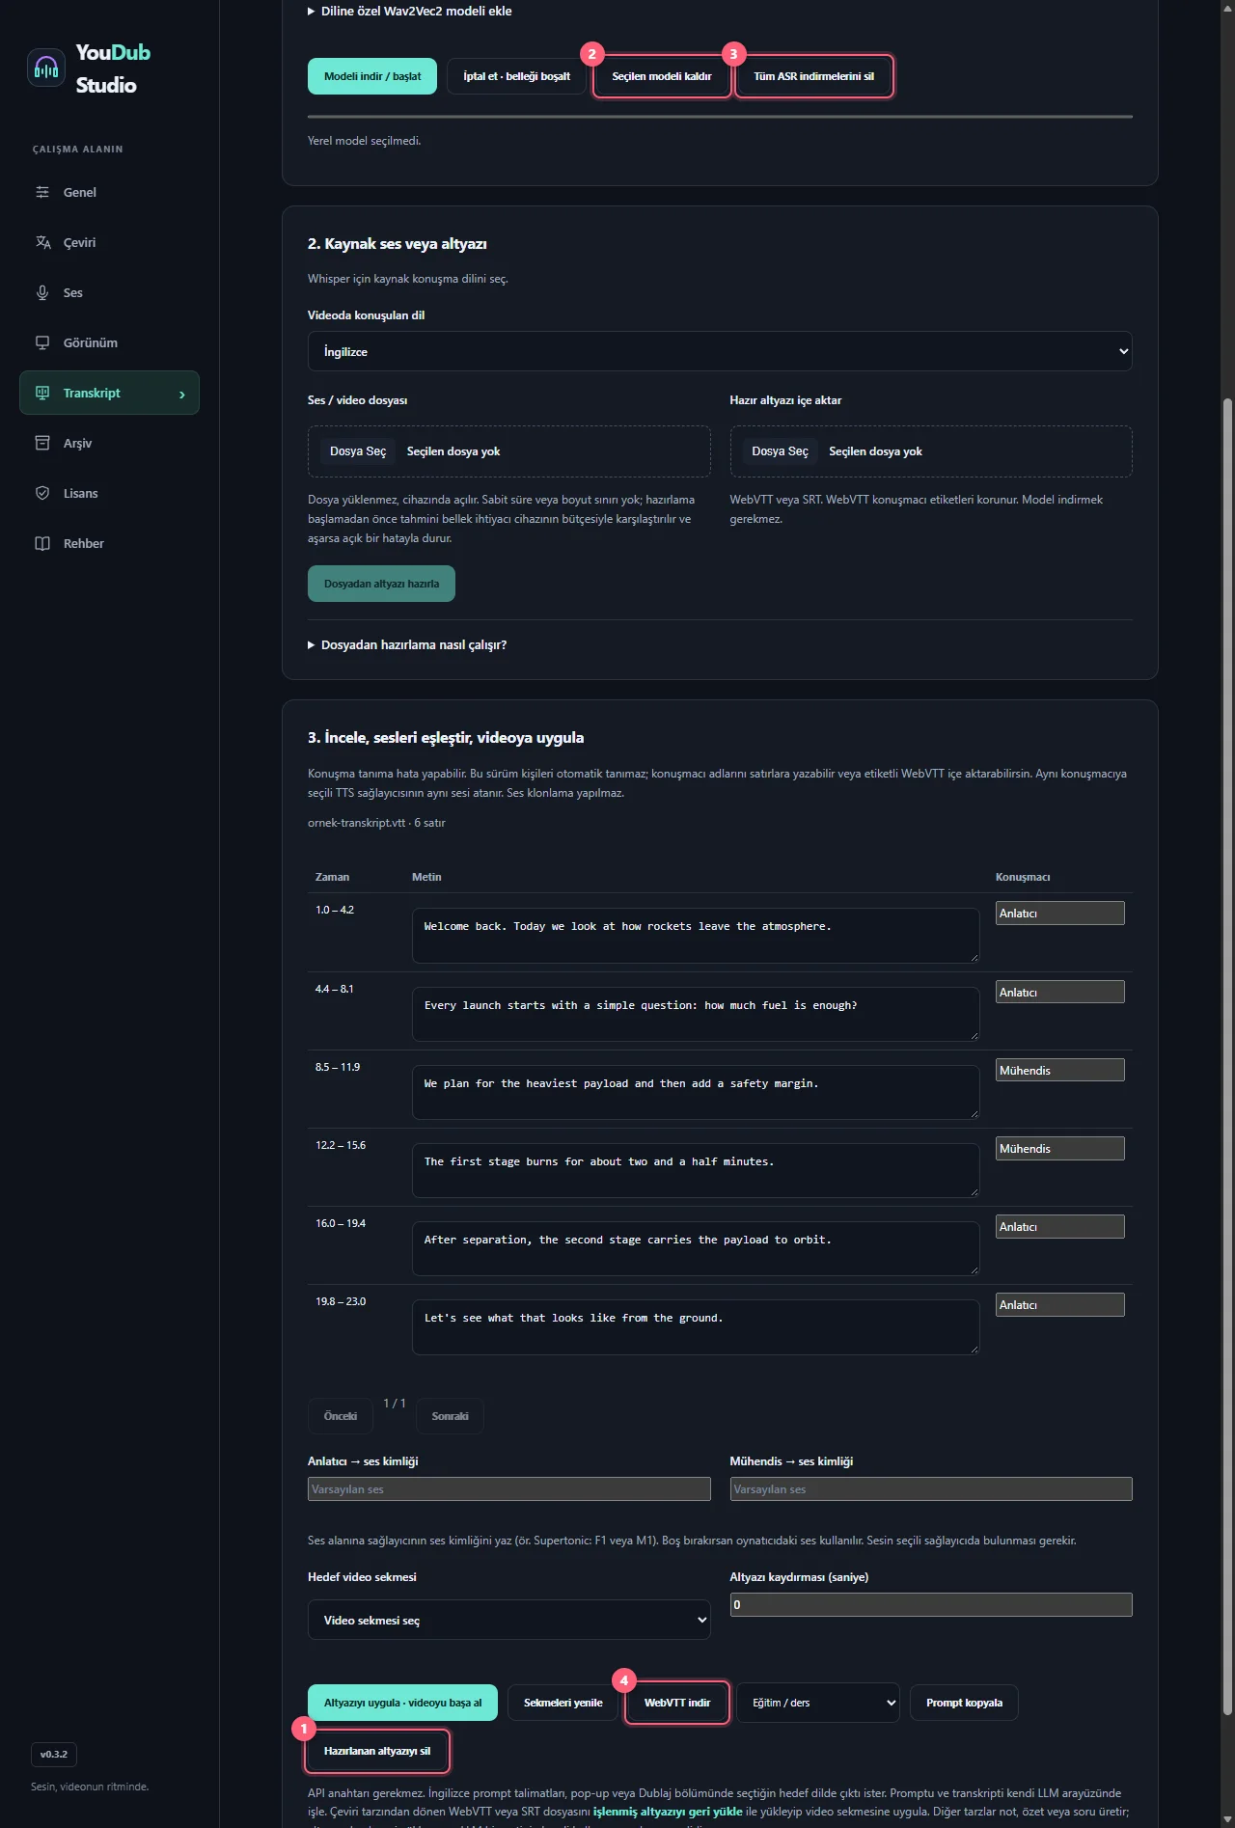Click the Görünüm monitor icon

pyautogui.click(x=42, y=342)
